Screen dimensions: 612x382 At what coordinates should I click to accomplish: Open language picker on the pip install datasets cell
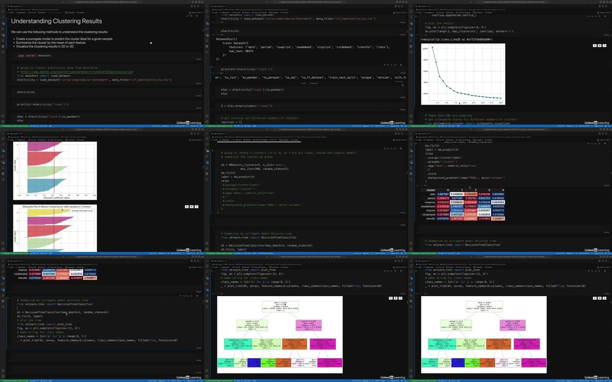point(199,59)
